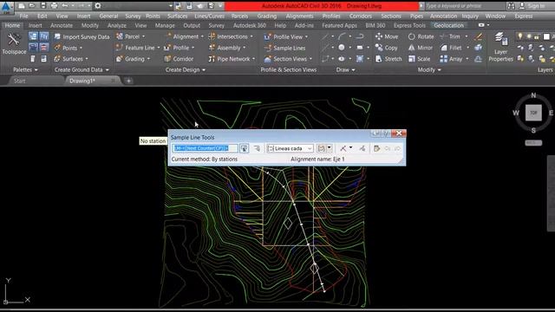Click the Import Survey Data icon

coord(57,36)
